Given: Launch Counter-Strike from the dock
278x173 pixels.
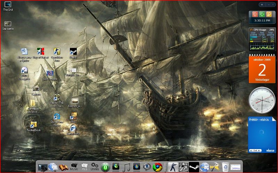Looking at the screenshot, I should point(173,167).
